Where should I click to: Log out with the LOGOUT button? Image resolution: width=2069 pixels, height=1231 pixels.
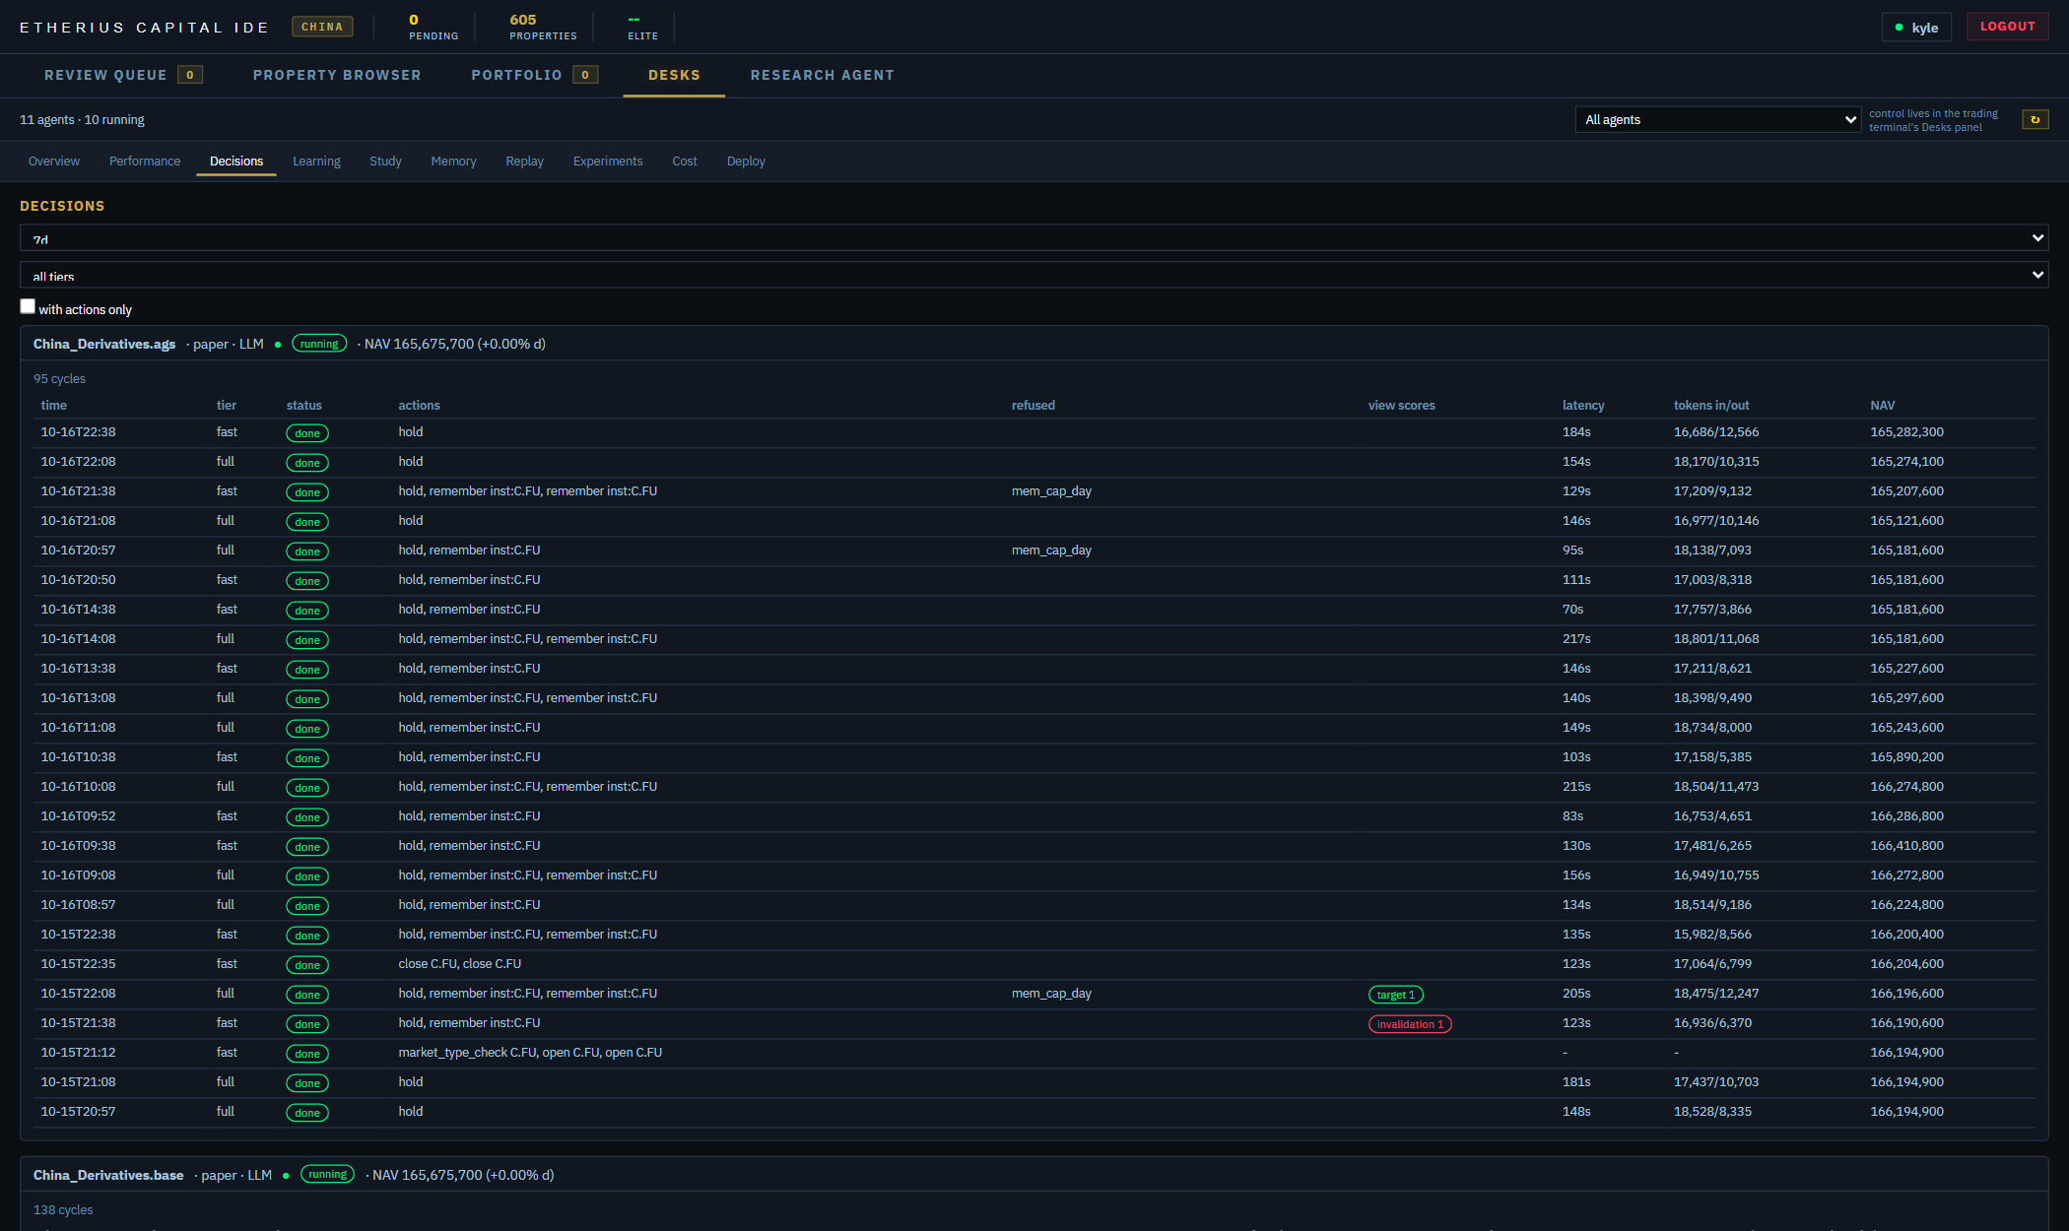pos(2007,27)
